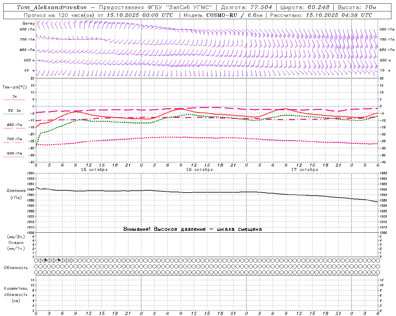Click the (км) convective cloud unit label
The height and width of the screenshot is (316, 396).
point(16,301)
